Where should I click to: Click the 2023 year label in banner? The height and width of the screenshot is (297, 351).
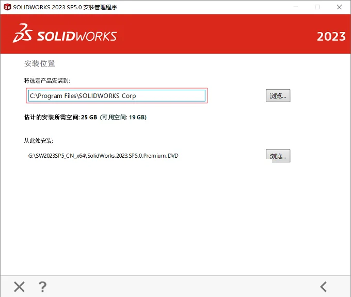coord(331,37)
